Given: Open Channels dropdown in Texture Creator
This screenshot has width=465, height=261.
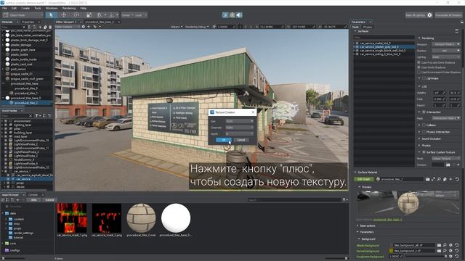Looking at the screenshot, I should click(240, 128).
